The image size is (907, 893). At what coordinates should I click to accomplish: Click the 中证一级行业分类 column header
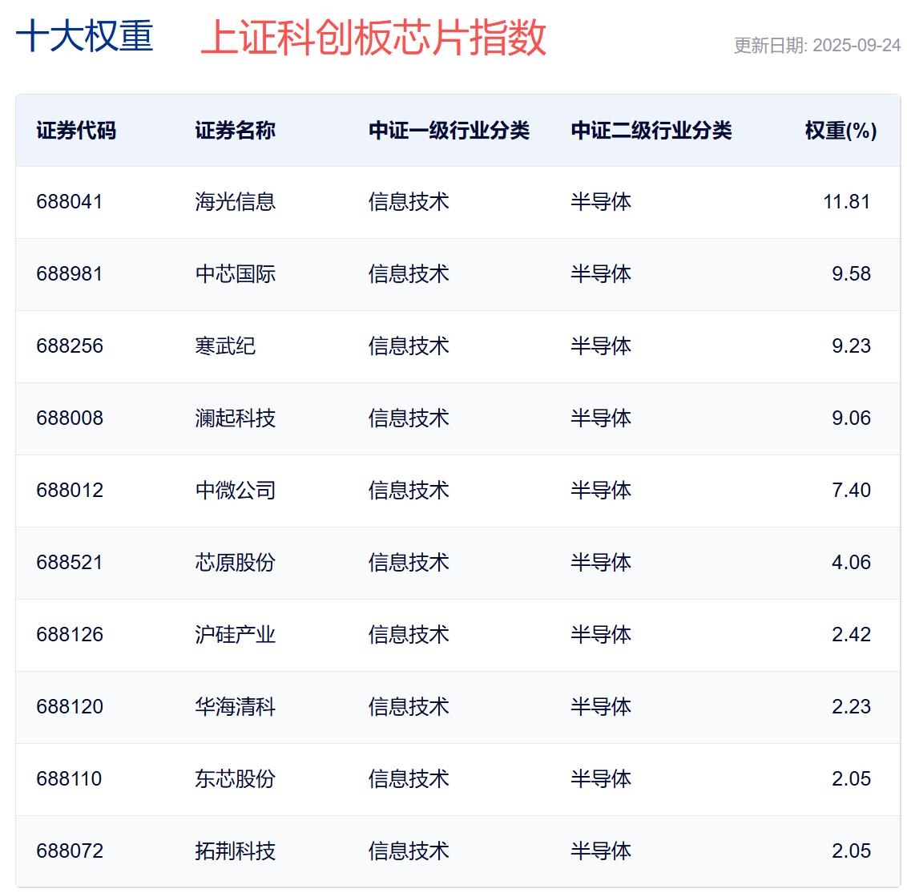click(449, 130)
